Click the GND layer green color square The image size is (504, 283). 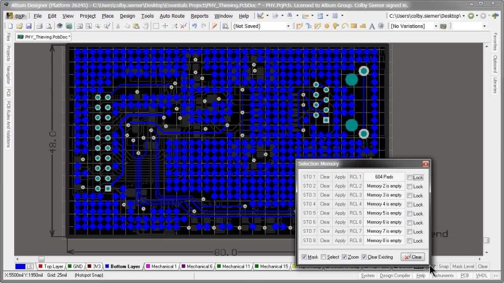70,266
